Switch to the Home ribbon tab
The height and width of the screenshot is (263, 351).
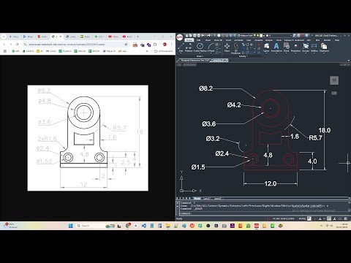tap(189, 40)
